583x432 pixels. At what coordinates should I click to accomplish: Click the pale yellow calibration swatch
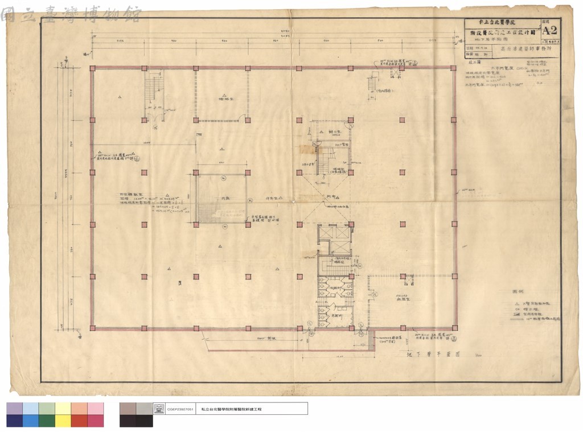(63, 409)
